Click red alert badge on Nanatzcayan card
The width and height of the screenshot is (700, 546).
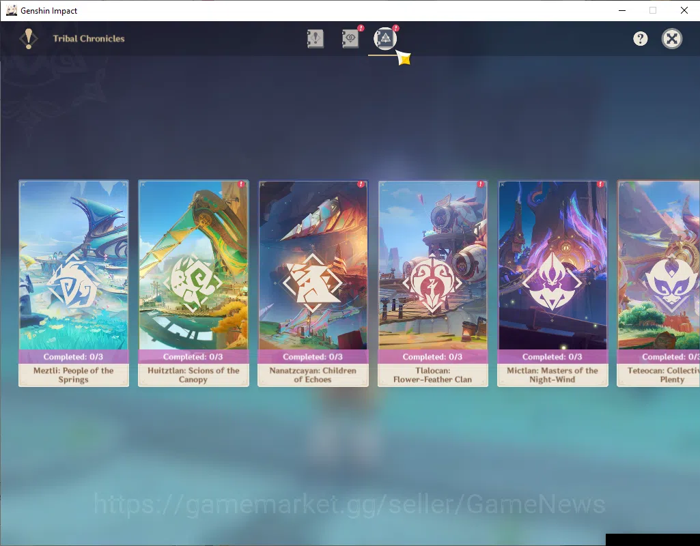coord(361,184)
